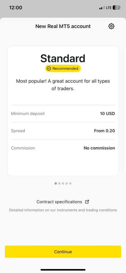Jump to the fifth account type dot

point(70,183)
